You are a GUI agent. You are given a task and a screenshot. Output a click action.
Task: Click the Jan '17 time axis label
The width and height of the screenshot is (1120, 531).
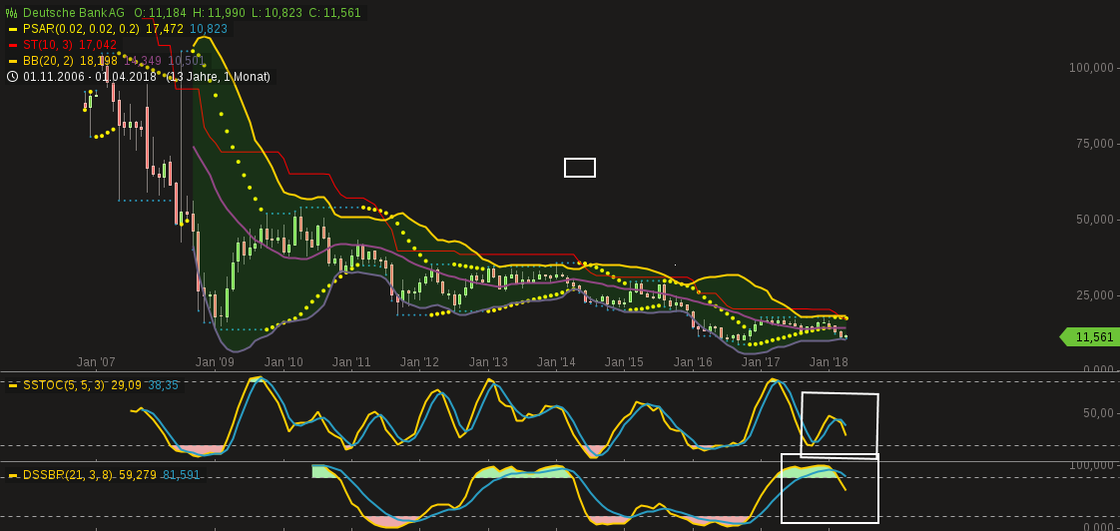click(761, 362)
